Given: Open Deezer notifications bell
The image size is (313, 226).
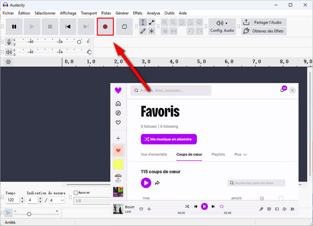Looking at the screenshot, I should tap(282, 90).
